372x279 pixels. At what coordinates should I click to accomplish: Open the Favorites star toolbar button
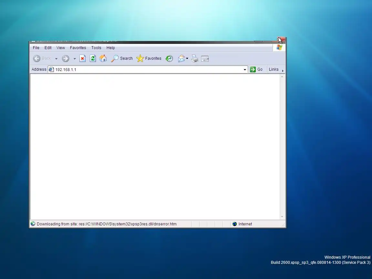[149, 58]
